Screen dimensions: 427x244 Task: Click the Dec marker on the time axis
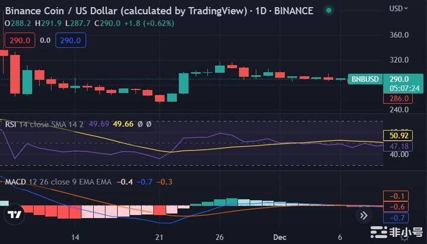tap(280, 237)
